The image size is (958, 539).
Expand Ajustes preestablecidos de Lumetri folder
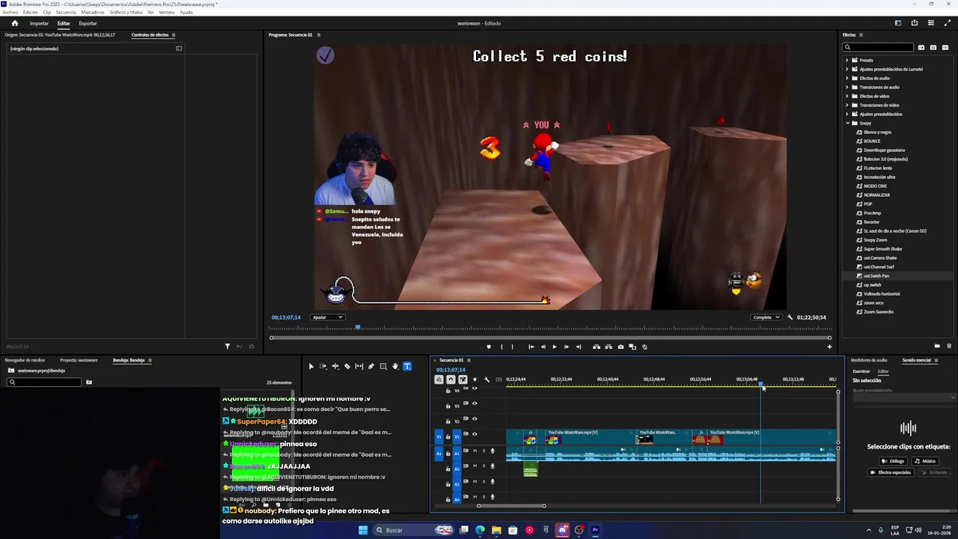coord(847,69)
